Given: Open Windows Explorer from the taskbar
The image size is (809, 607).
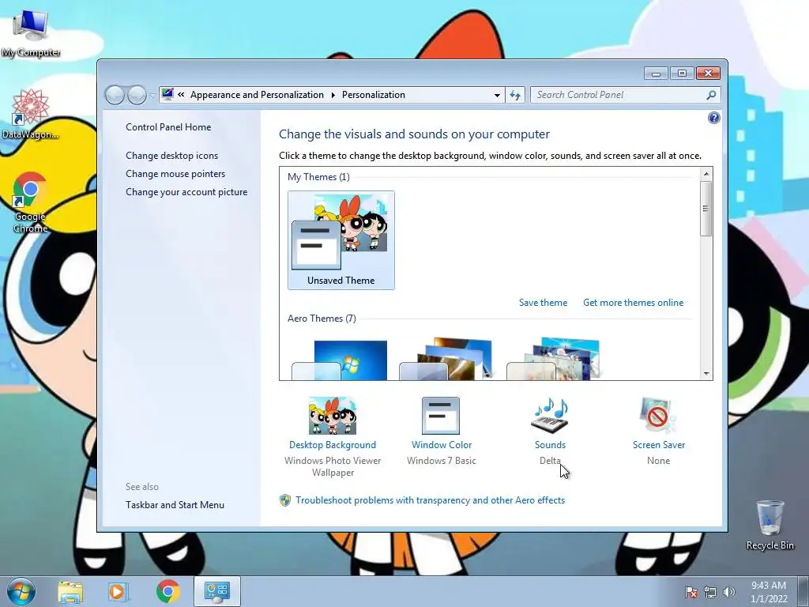Looking at the screenshot, I should point(70,591).
